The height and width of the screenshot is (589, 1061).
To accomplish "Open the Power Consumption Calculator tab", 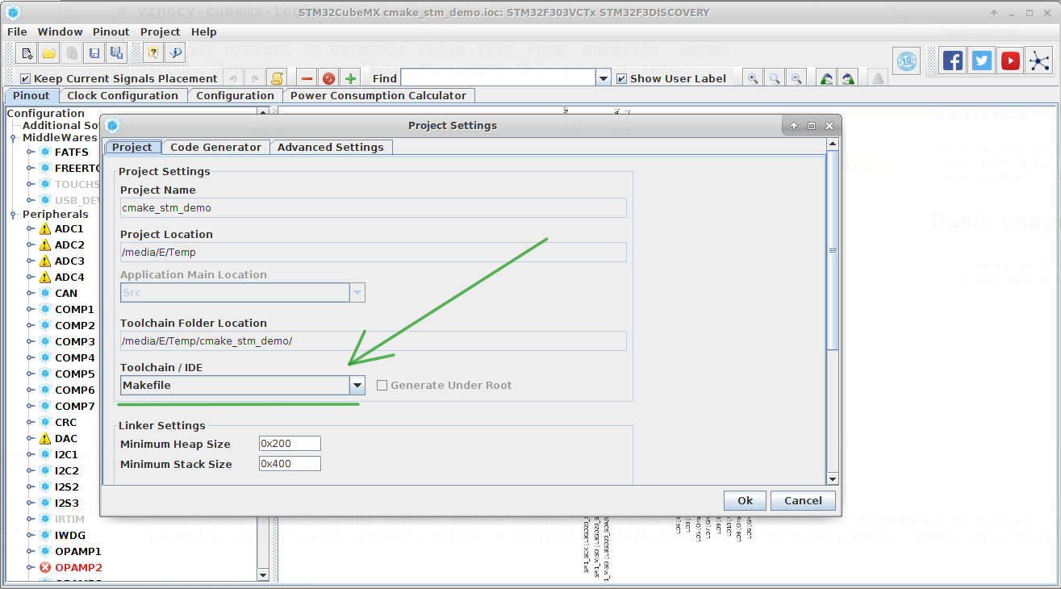I will 378,95.
